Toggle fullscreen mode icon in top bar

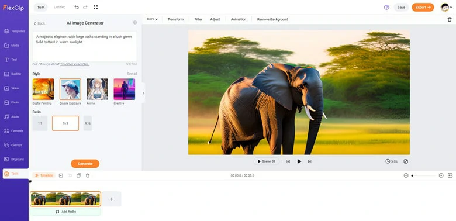tap(95, 7)
